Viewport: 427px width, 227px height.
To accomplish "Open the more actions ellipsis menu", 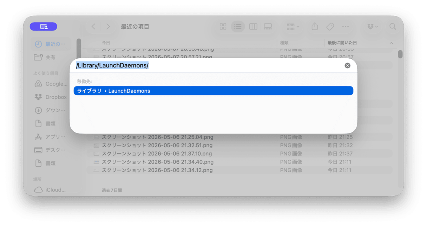I will point(346,26).
